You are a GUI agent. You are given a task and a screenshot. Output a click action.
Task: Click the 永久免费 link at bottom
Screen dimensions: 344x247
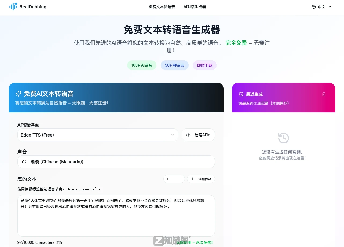pos(204,242)
